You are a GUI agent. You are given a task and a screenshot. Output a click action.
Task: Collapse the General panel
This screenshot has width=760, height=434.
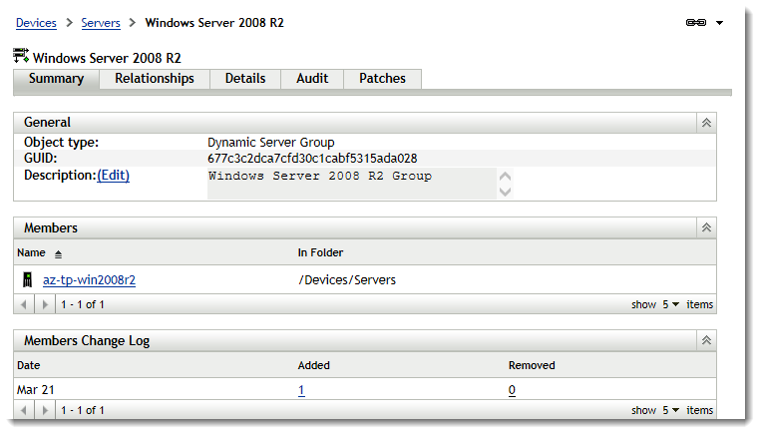(706, 123)
